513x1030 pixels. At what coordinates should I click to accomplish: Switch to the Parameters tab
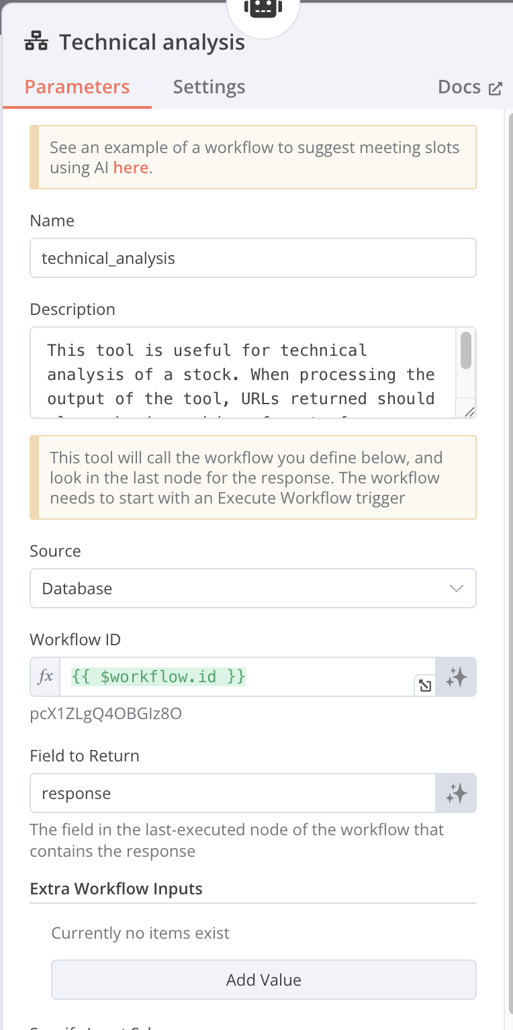click(x=77, y=87)
